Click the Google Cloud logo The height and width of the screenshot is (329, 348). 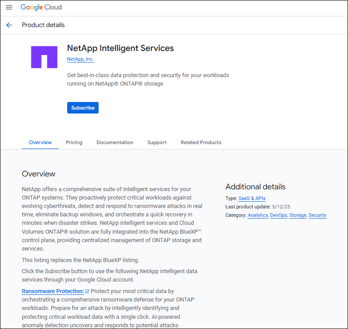point(41,7)
